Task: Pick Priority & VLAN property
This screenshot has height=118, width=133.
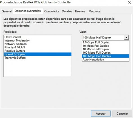Action: coord(38,47)
